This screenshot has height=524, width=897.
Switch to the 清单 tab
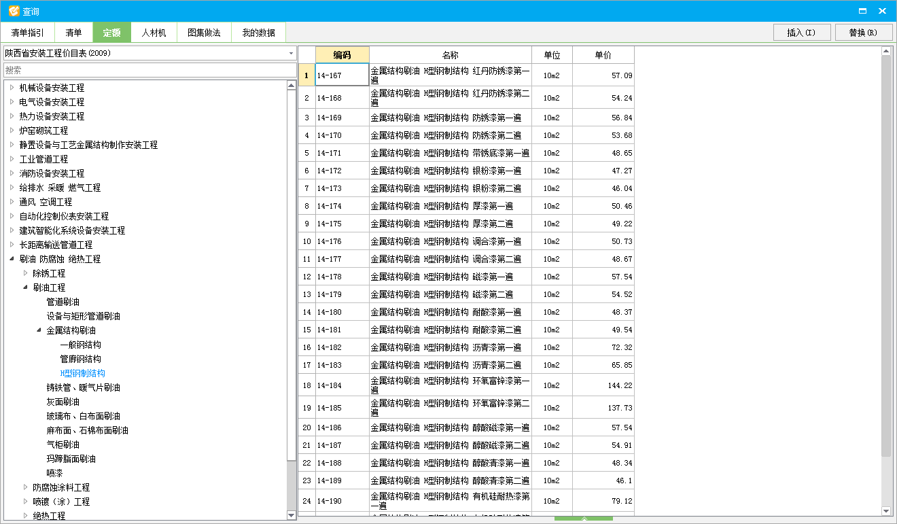point(73,33)
